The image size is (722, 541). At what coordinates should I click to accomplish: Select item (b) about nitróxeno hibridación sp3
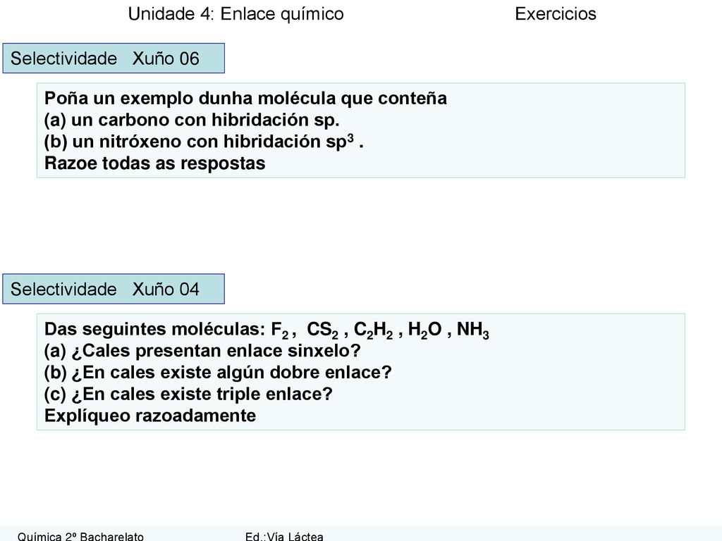pos(204,141)
